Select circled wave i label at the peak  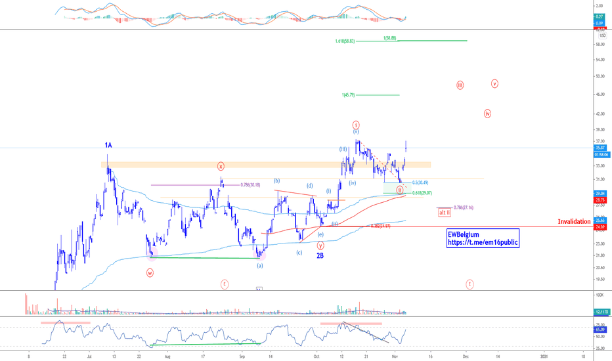(356, 125)
